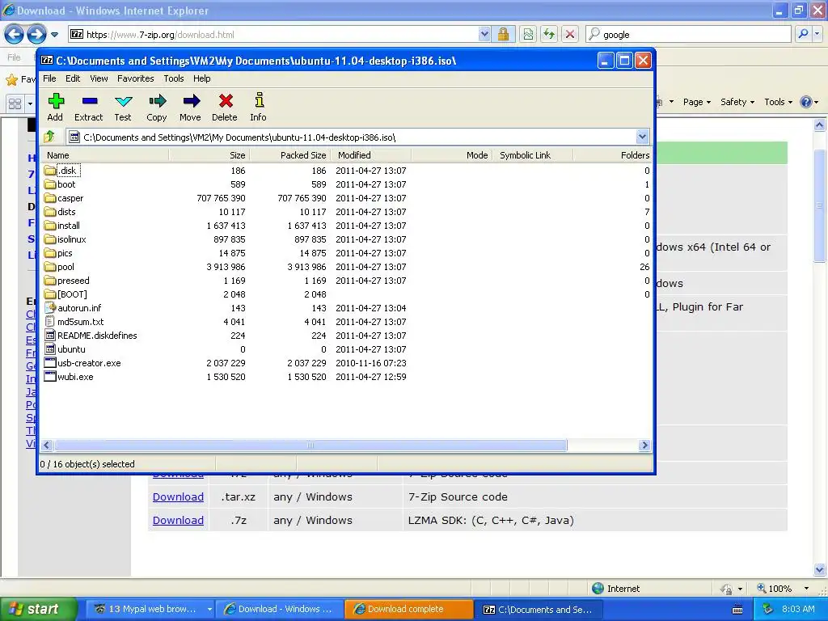Click the IE Help question mark icon
The height and width of the screenshot is (621, 828).
click(806, 102)
